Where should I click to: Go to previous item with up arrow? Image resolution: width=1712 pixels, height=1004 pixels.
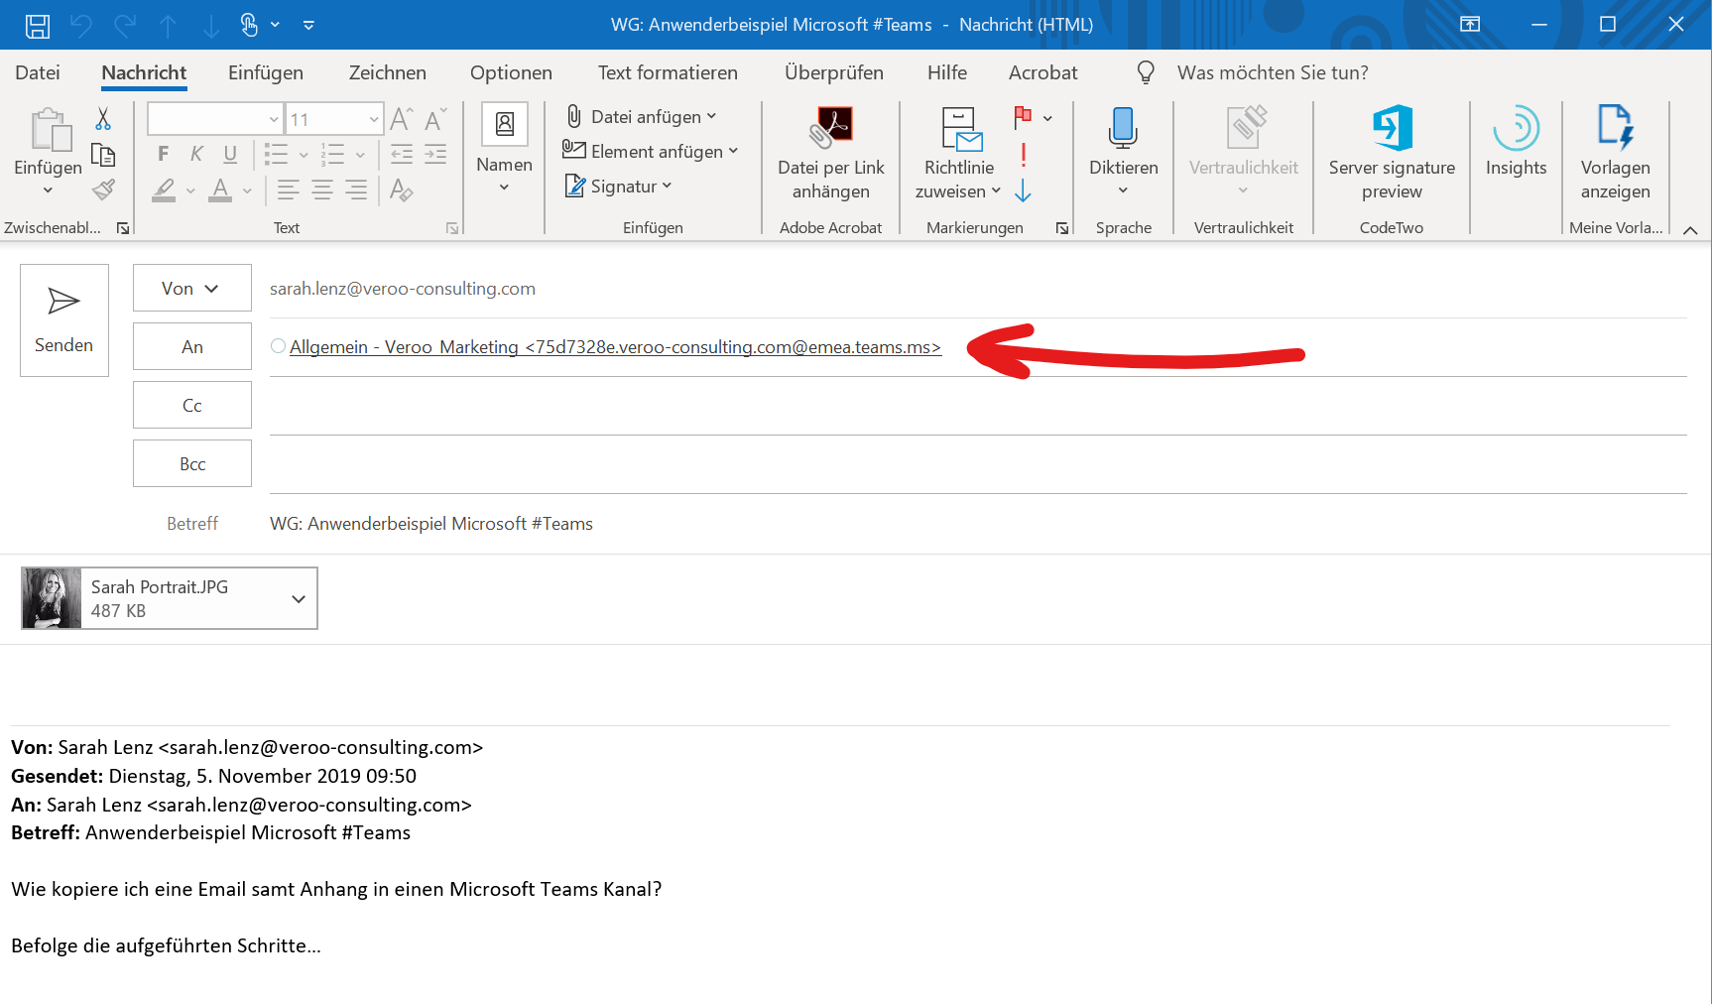click(x=169, y=26)
